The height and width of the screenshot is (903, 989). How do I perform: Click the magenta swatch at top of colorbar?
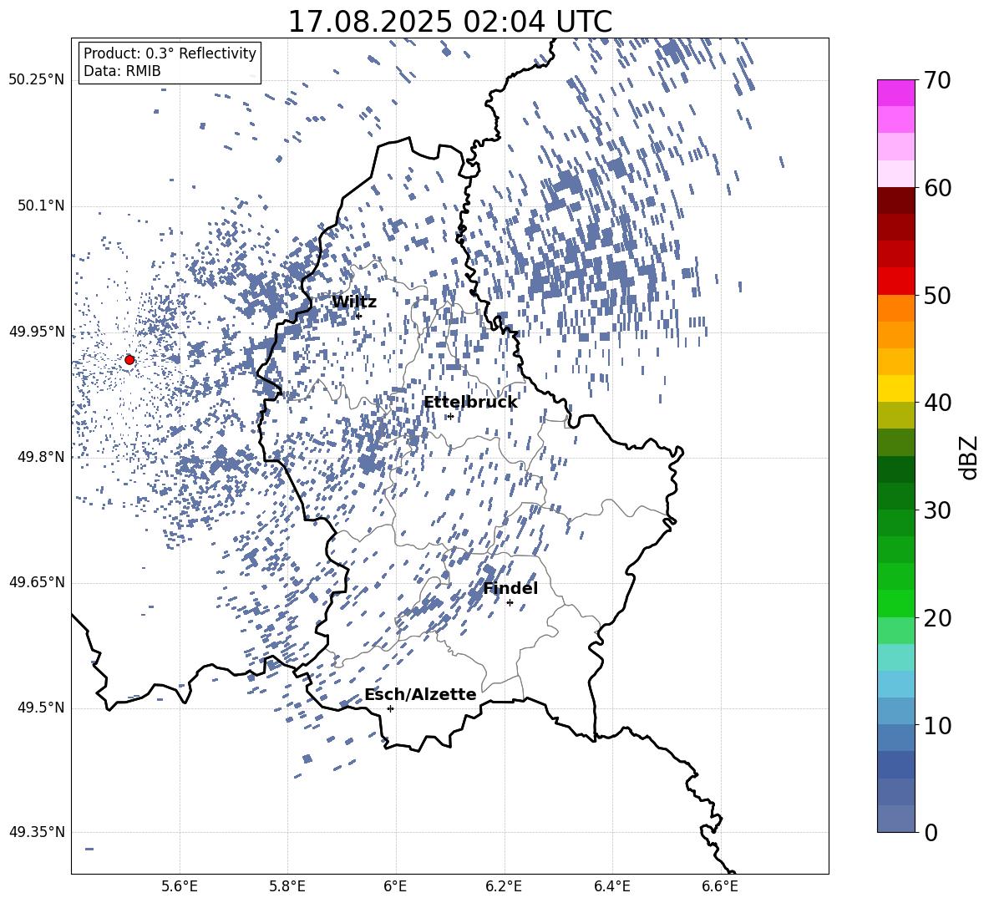896,94
